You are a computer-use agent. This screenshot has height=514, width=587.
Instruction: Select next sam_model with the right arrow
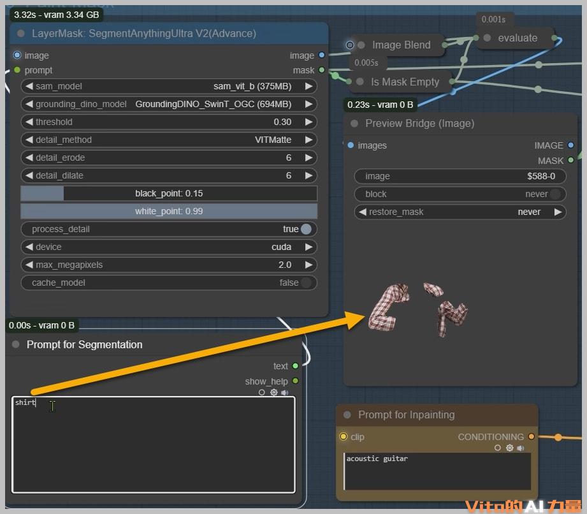[x=309, y=86]
